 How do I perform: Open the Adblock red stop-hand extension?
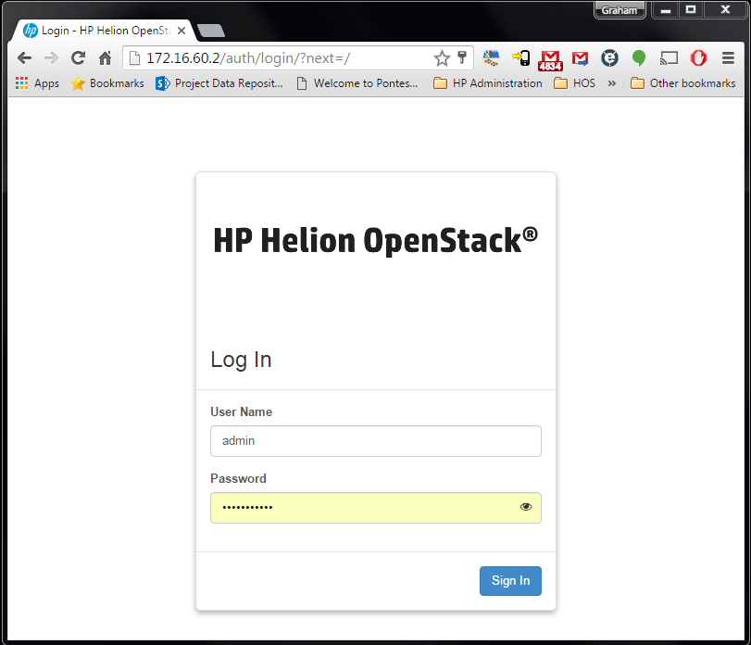click(698, 58)
